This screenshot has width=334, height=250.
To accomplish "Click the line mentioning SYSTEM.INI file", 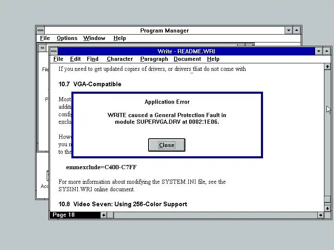I will (x=142, y=182).
